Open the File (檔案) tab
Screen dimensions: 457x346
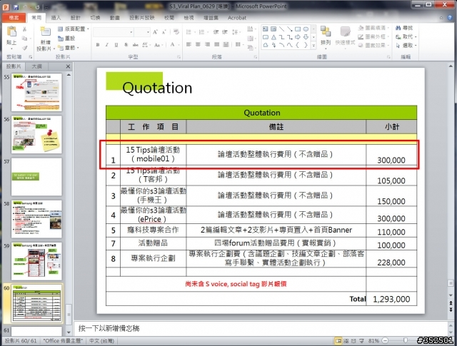click(x=14, y=18)
